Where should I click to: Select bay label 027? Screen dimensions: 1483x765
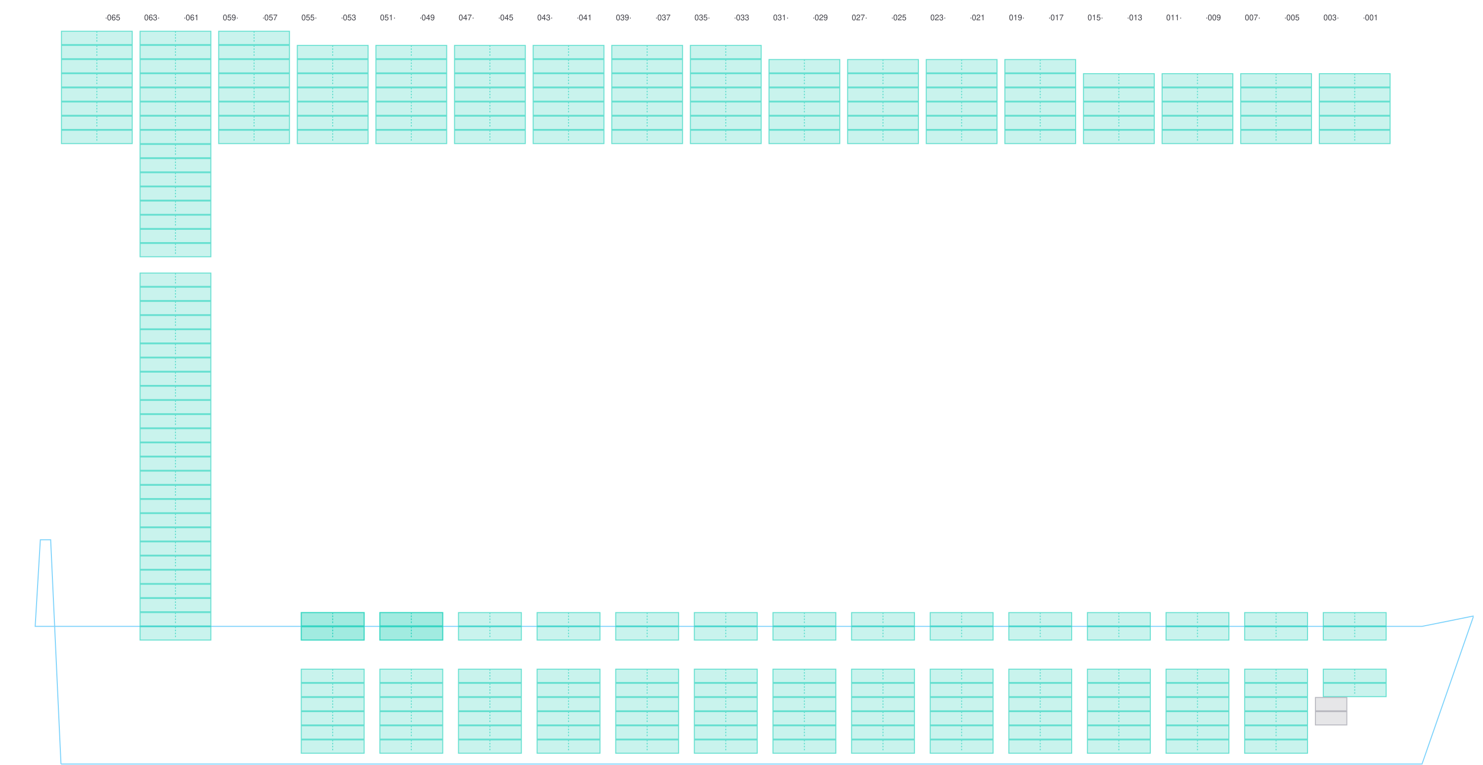pos(860,18)
